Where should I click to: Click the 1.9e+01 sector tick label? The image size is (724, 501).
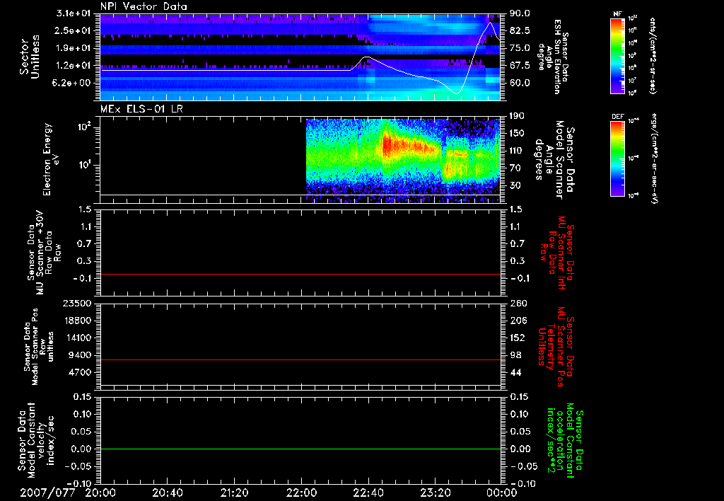(x=74, y=48)
